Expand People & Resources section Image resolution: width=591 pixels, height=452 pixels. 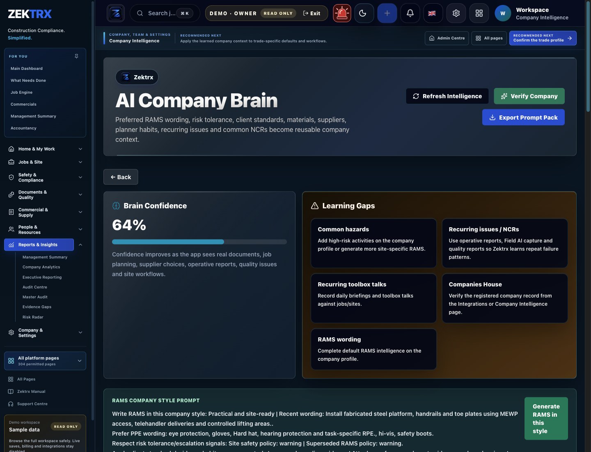point(45,230)
